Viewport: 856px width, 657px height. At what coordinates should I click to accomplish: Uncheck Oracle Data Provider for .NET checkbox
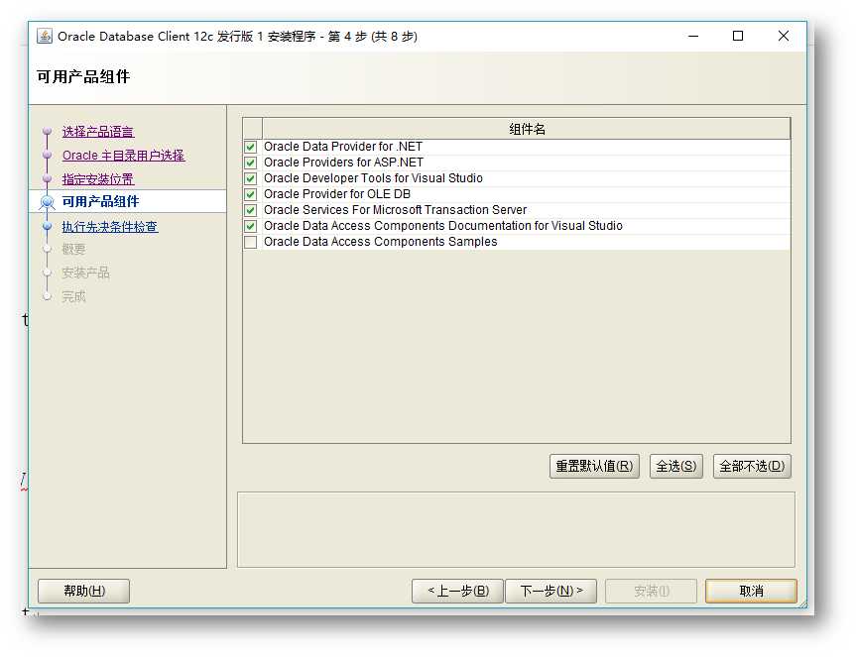coord(251,147)
